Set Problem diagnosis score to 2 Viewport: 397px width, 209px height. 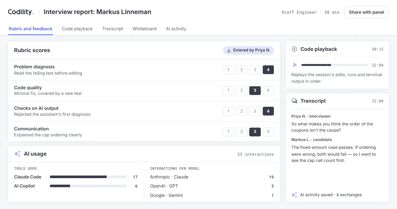point(242,70)
